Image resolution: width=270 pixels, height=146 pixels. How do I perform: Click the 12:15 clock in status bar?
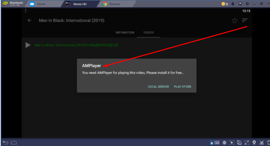[246, 11]
